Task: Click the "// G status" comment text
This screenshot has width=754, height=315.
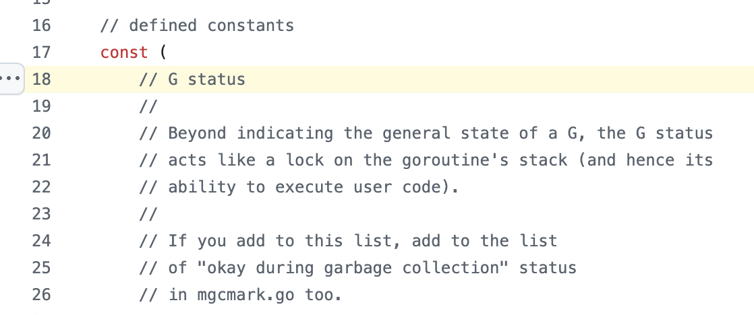Action: 192,79
